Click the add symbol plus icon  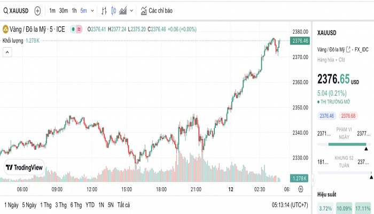(x=37, y=11)
